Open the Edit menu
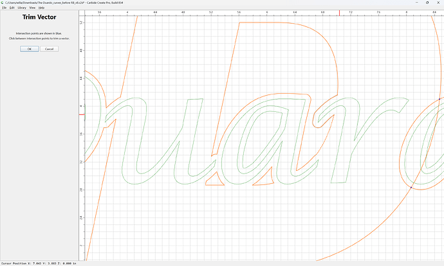Image resolution: width=444 pixels, height=266 pixels. 12,8
